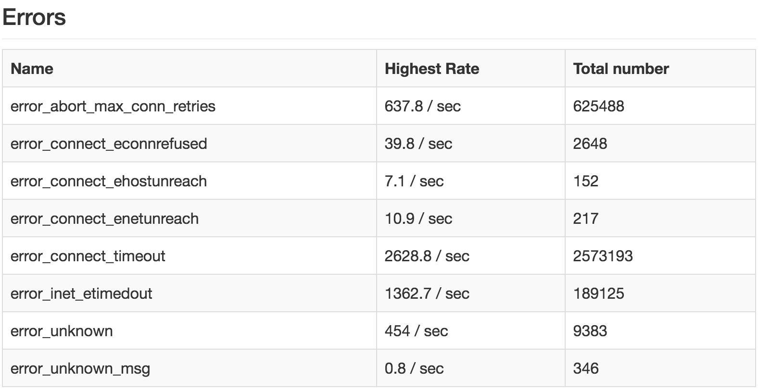Select the Highest Rate column header

pos(432,69)
